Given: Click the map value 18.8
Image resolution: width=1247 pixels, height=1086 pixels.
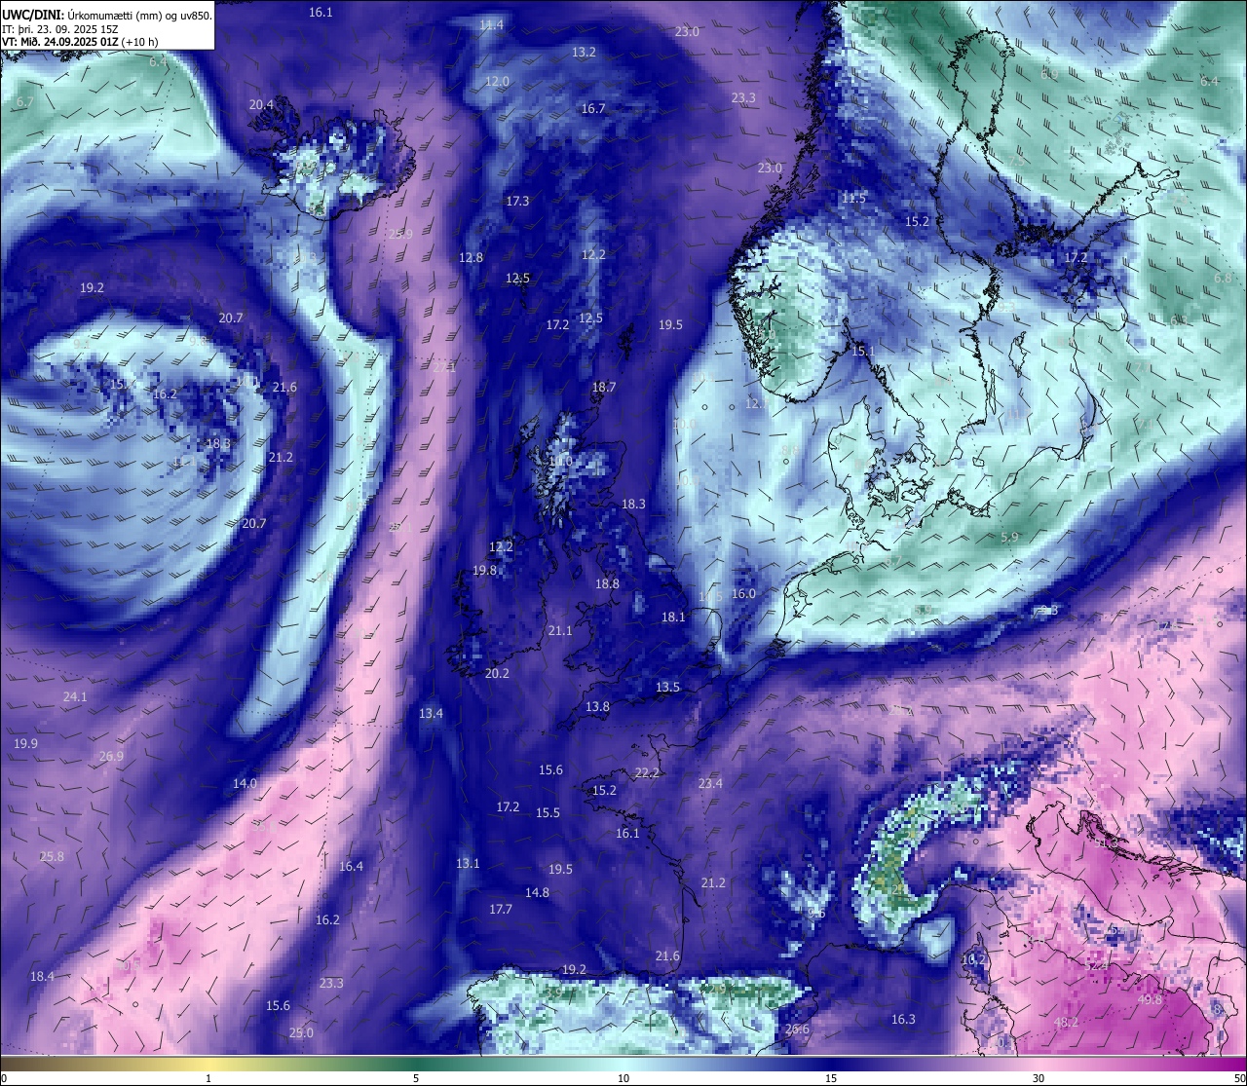Looking at the screenshot, I should [607, 583].
